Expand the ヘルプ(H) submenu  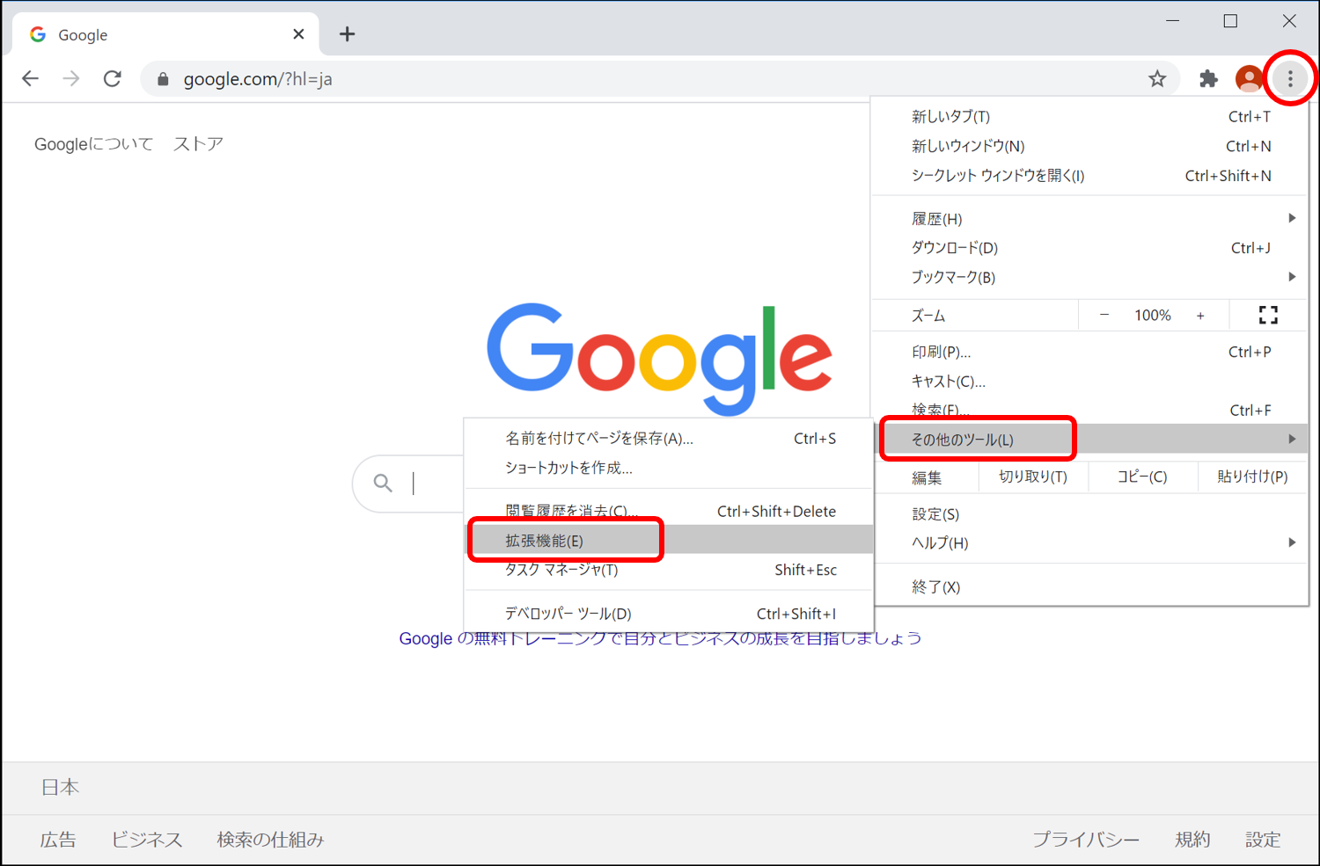click(1091, 542)
